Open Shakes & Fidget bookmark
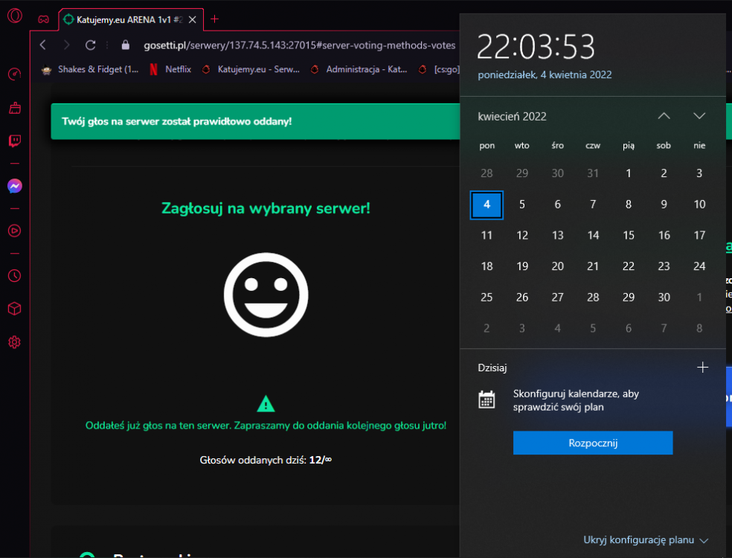The width and height of the screenshot is (732, 558). (90, 70)
